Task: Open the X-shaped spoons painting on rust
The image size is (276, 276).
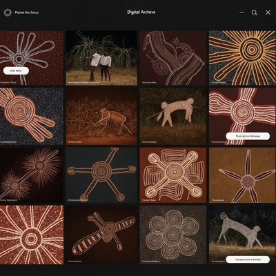Action: click(x=173, y=175)
